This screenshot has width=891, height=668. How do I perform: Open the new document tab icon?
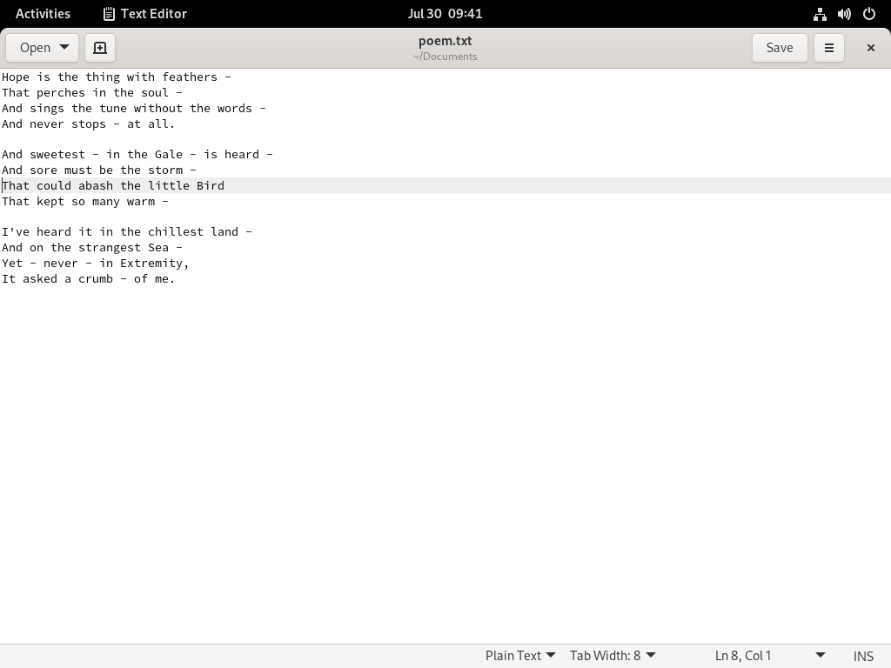pos(100,48)
